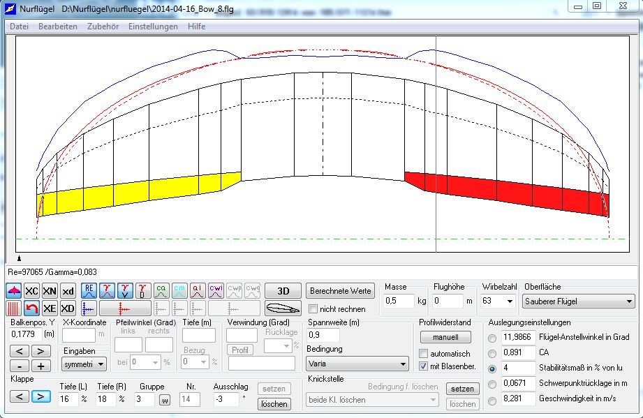Uncheck the 'mit Blasenber.' checkbox
Screen dimensions: 643x418
[423, 366]
